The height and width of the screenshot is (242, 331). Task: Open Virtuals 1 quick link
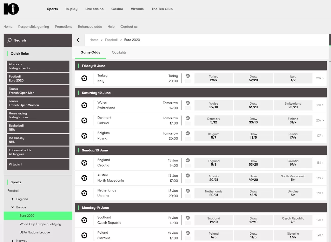tap(38, 164)
